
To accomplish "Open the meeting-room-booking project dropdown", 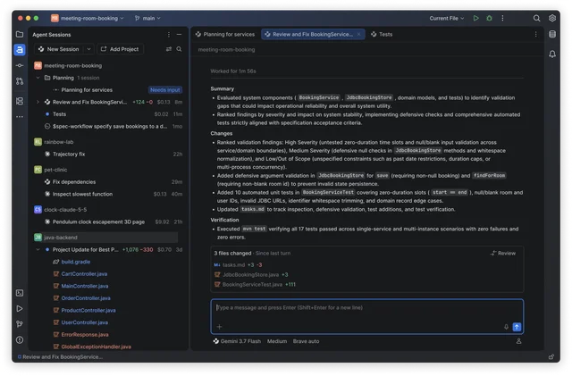I will [88, 18].
